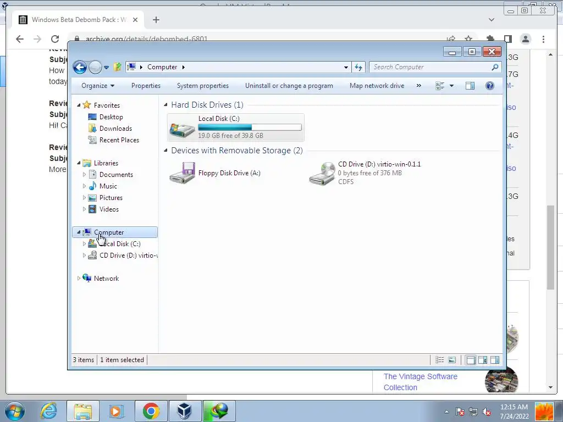Open Desktop in Favorites
The width and height of the screenshot is (563, 422).
111,117
